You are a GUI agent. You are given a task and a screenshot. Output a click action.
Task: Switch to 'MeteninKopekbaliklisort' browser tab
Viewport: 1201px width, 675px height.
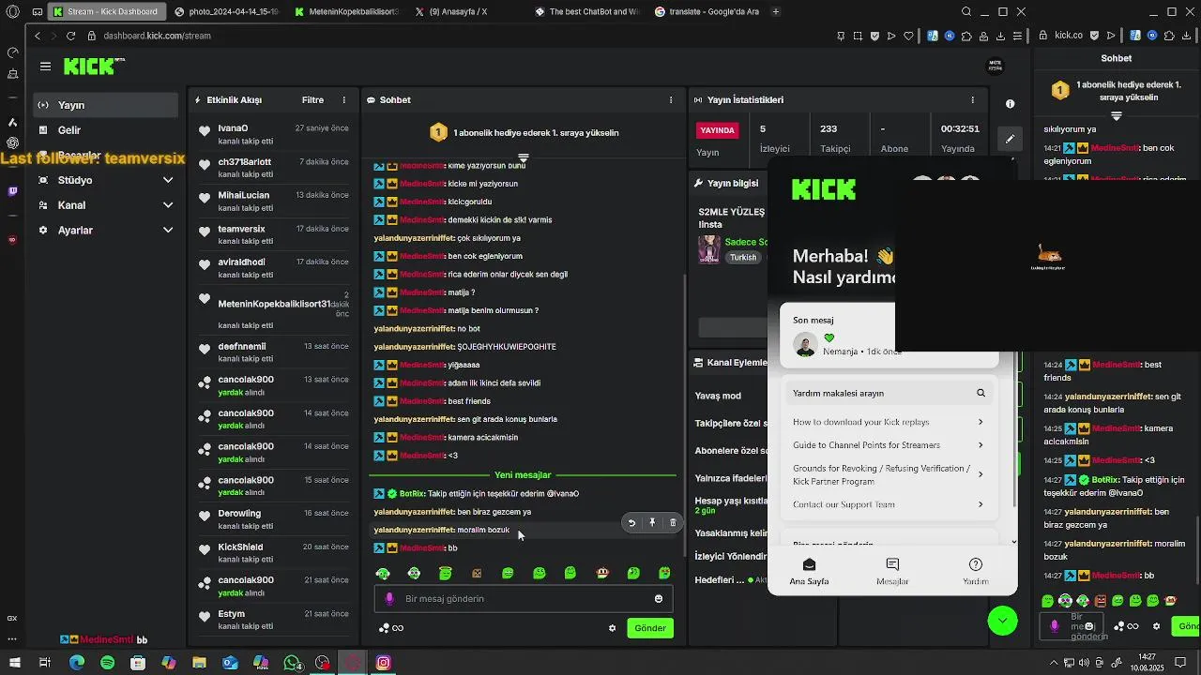[x=345, y=12]
